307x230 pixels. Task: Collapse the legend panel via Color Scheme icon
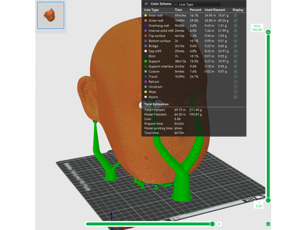[146, 4]
